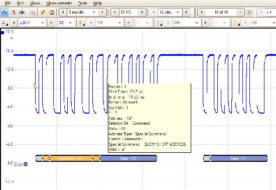Open the buffer navigator overview icon
This screenshot has width=276, height=190.
(x=249, y=13)
